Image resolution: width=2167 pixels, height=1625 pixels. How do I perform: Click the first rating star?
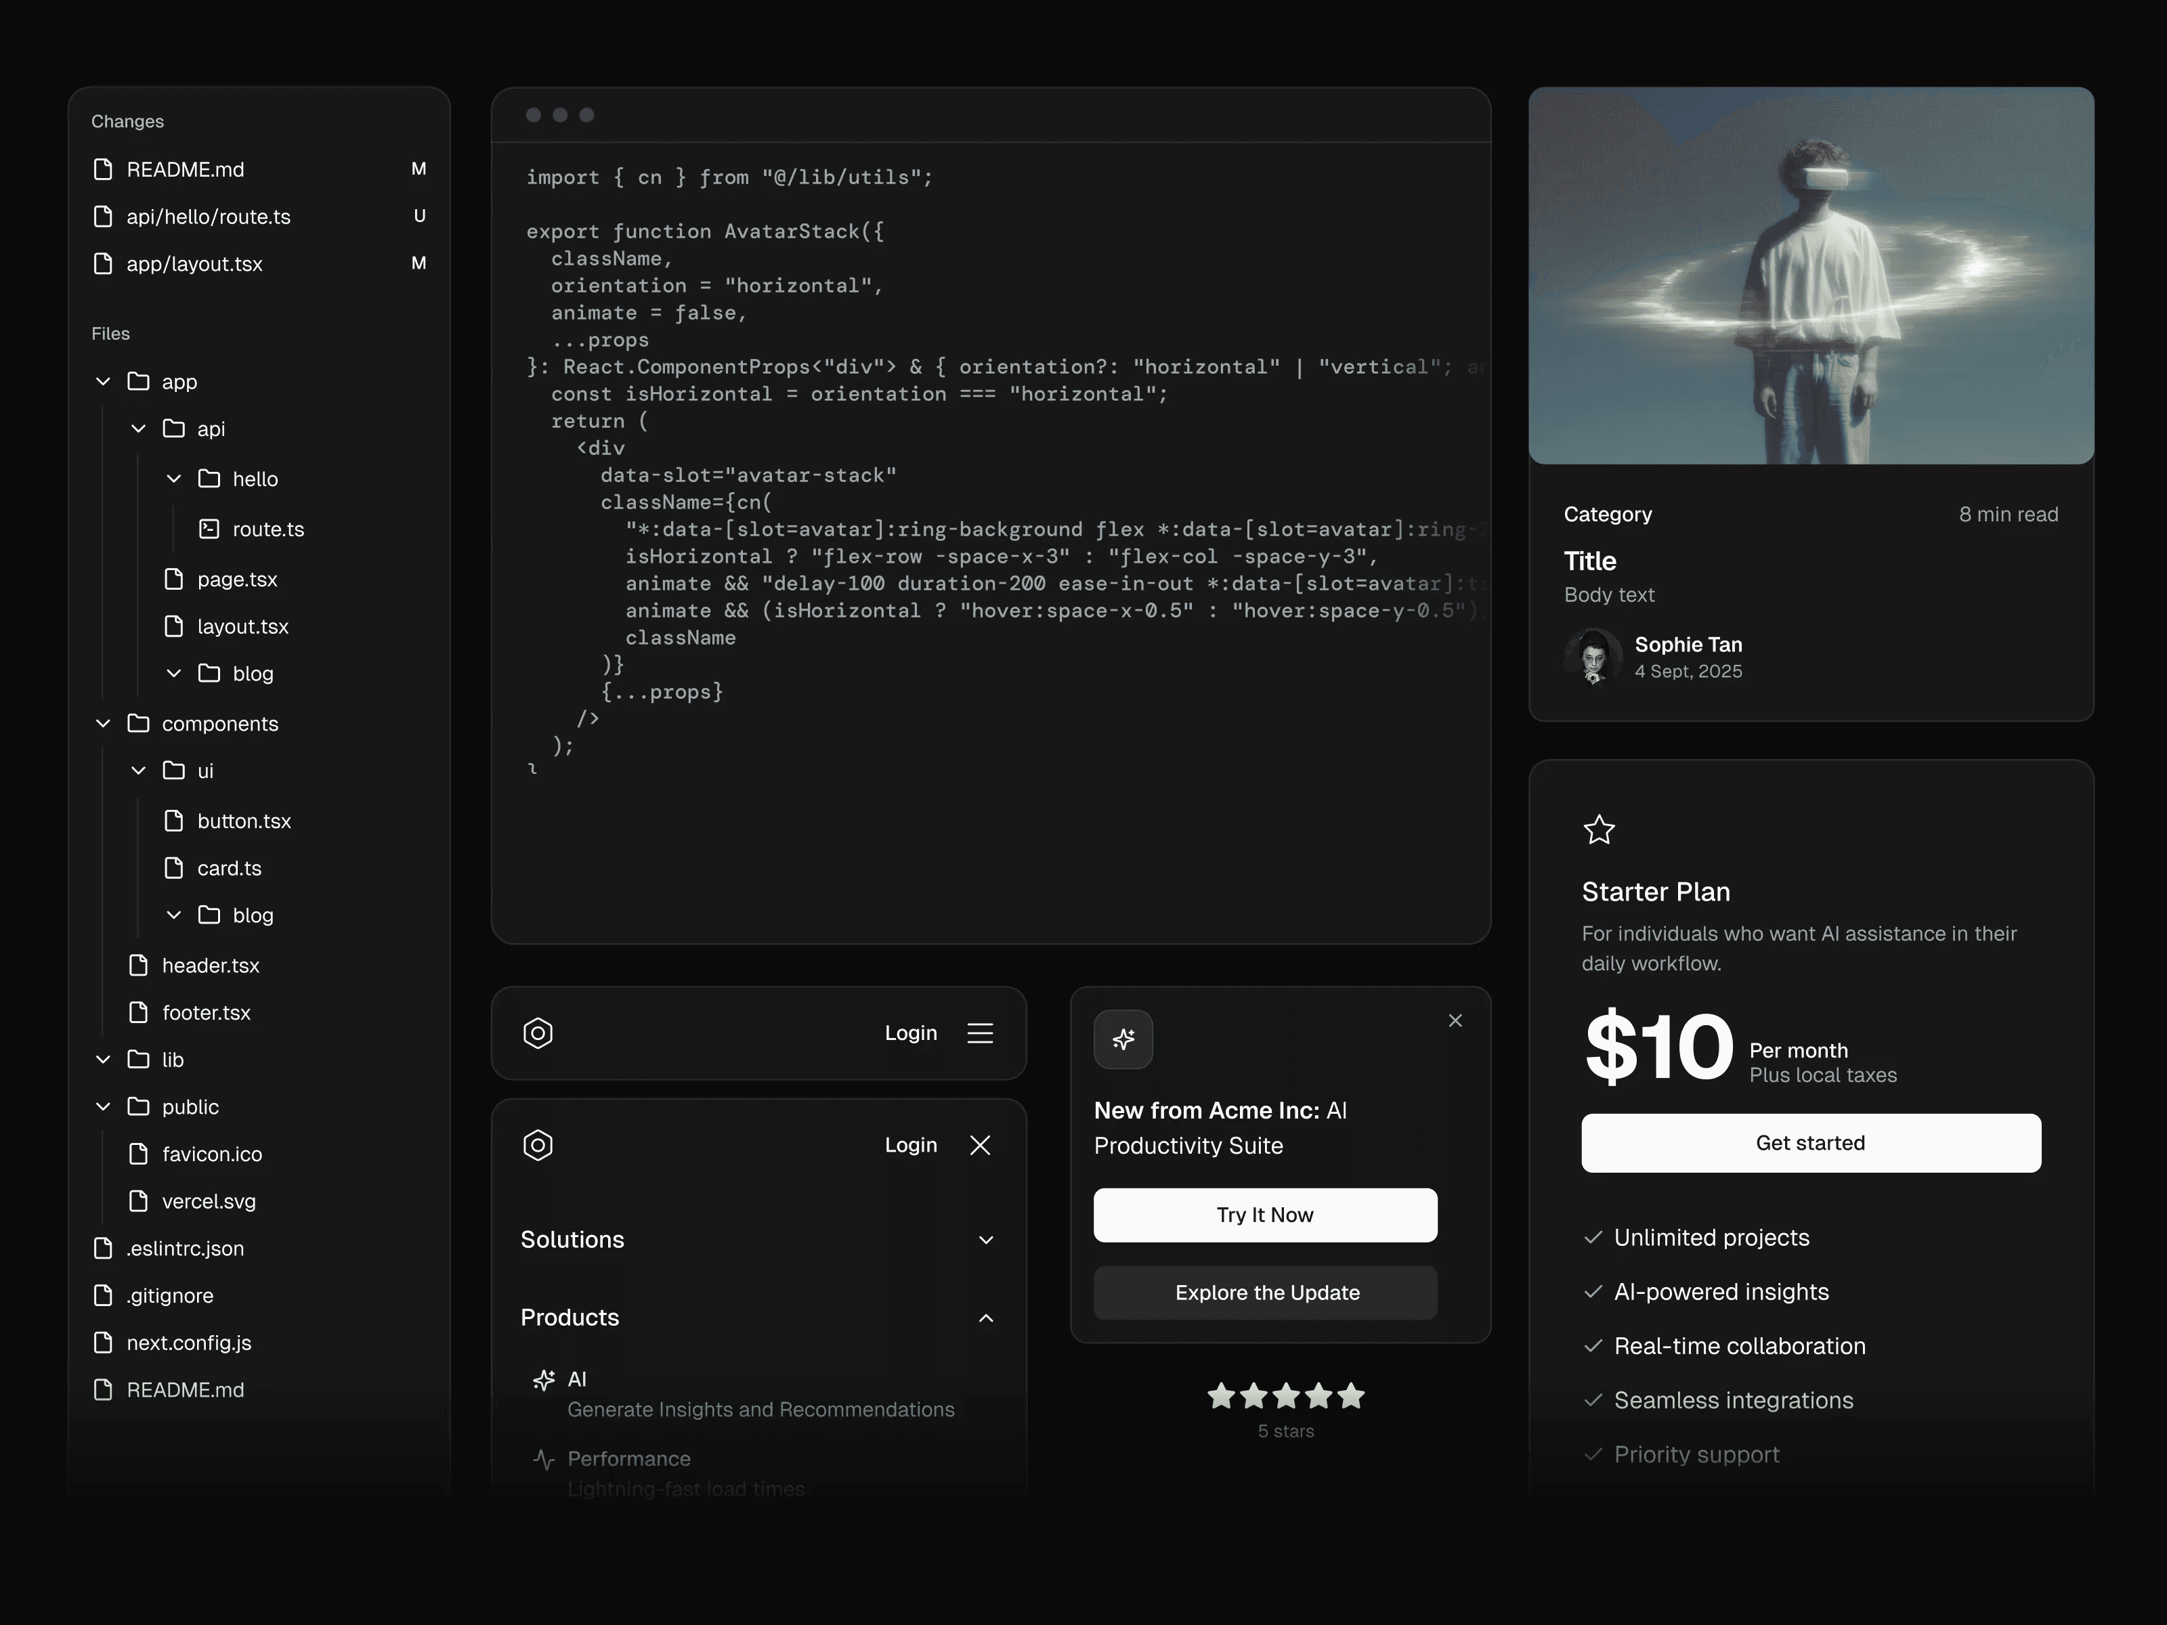pos(1222,1395)
